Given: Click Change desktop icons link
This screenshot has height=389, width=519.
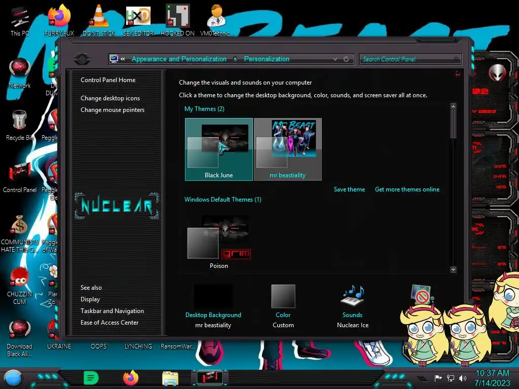Looking at the screenshot, I should tap(110, 98).
